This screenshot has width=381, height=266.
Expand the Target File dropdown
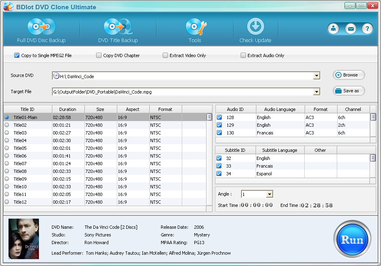click(316, 92)
